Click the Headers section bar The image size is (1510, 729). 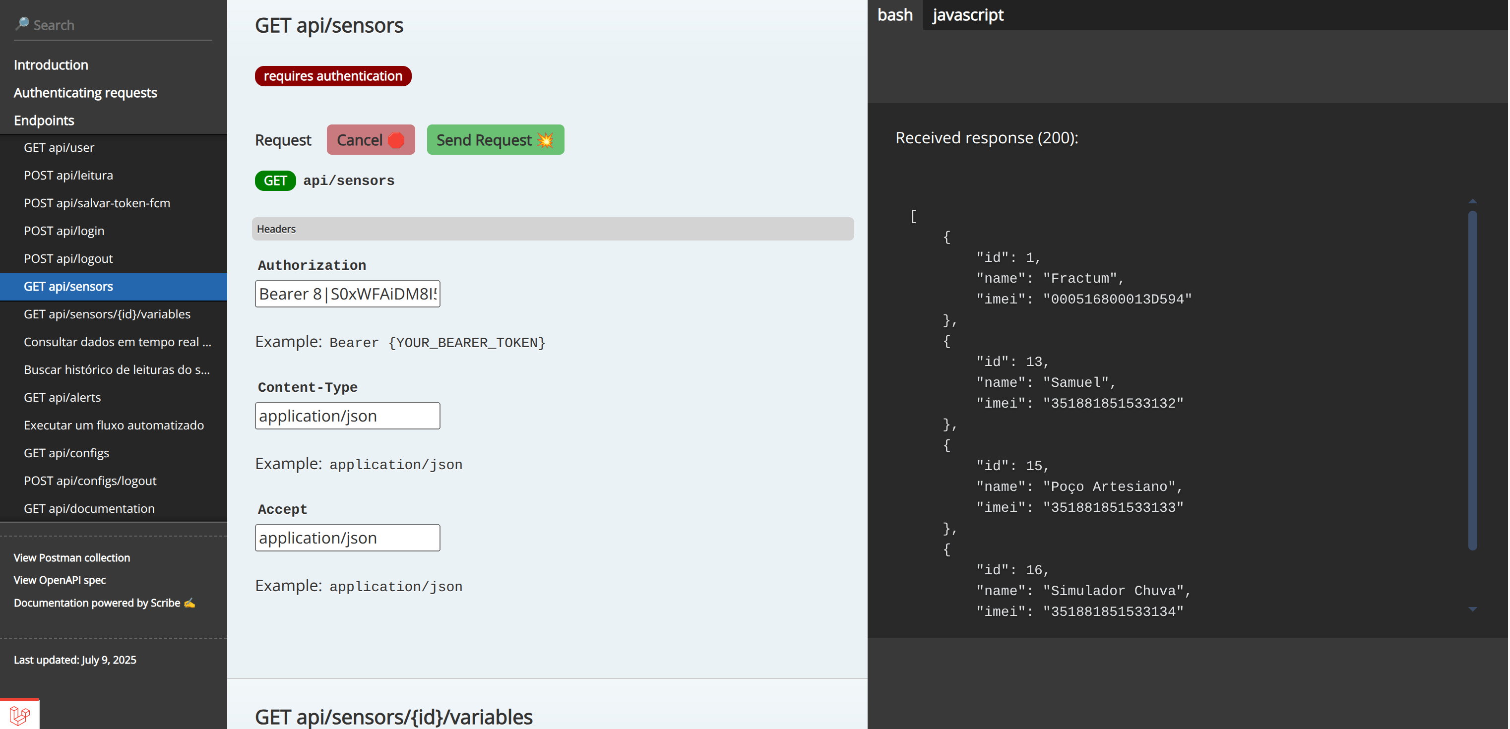(553, 229)
